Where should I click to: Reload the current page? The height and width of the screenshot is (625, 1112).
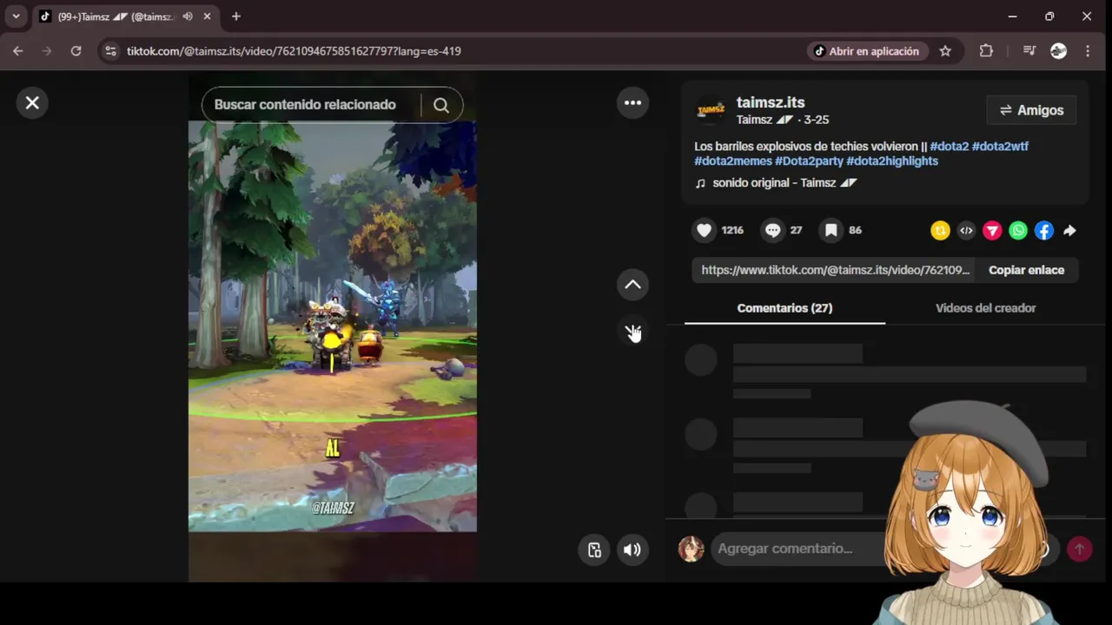pyautogui.click(x=76, y=51)
